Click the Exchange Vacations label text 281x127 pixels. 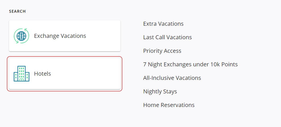(x=60, y=36)
